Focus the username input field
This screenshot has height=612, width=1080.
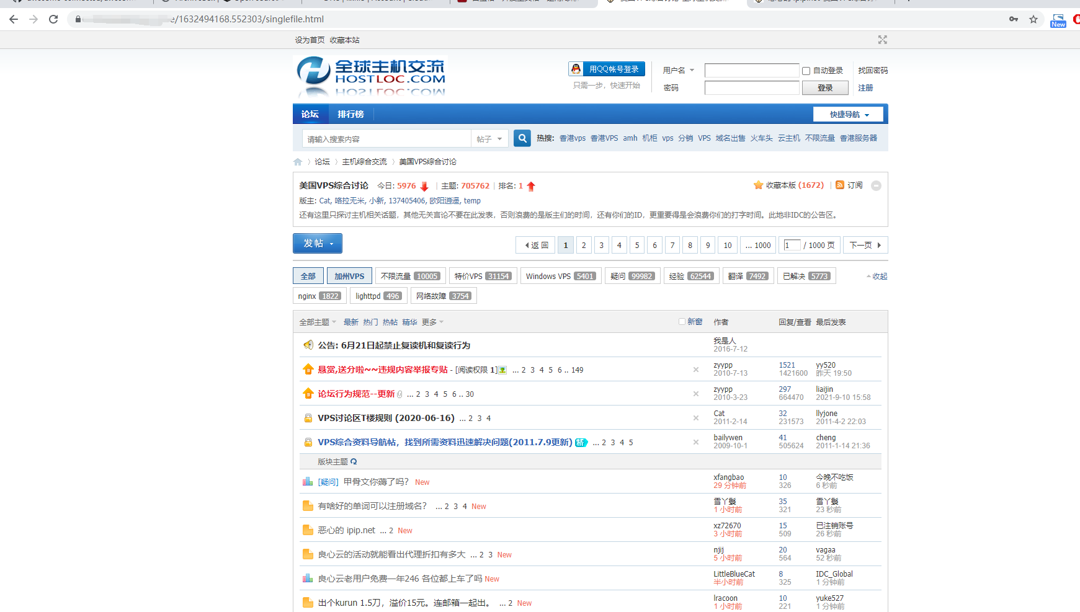click(x=751, y=71)
